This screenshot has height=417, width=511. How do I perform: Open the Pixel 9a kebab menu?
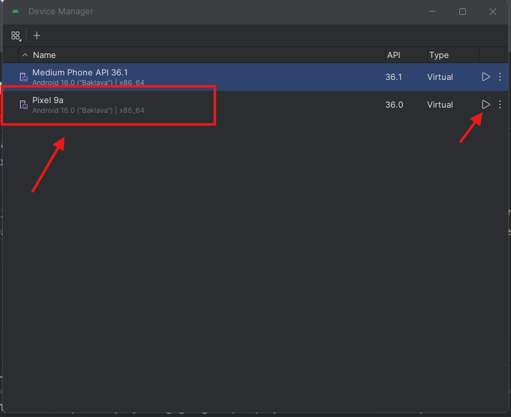click(500, 104)
